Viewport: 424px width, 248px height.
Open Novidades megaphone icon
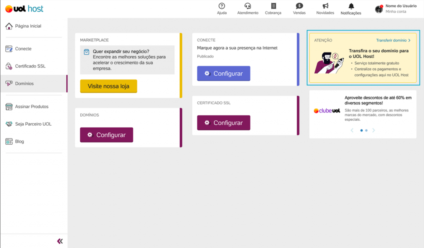tap(325, 6)
